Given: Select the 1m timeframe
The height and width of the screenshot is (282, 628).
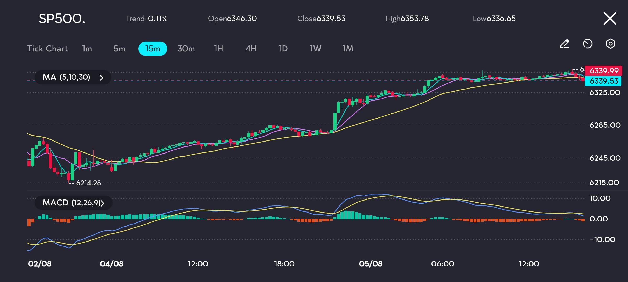Looking at the screenshot, I should pyautogui.click(x=87, y=49).
